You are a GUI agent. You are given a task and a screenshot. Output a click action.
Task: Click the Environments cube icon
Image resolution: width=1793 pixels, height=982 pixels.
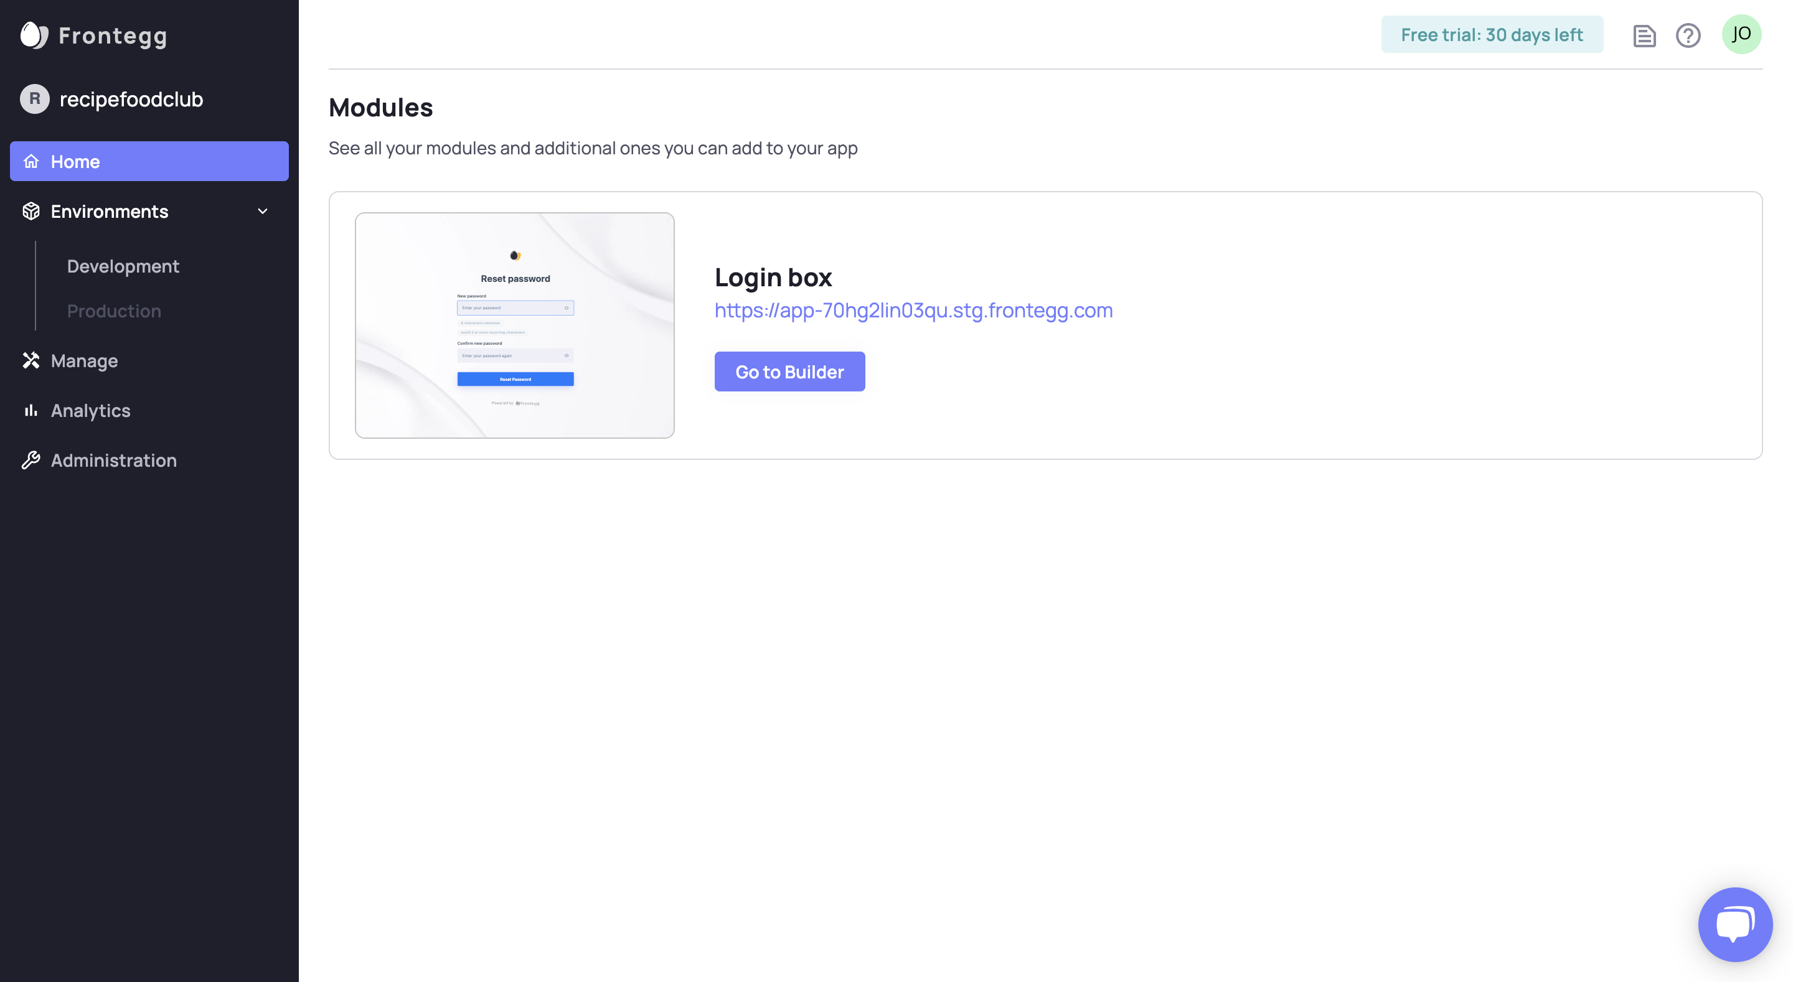pos(31,211)
